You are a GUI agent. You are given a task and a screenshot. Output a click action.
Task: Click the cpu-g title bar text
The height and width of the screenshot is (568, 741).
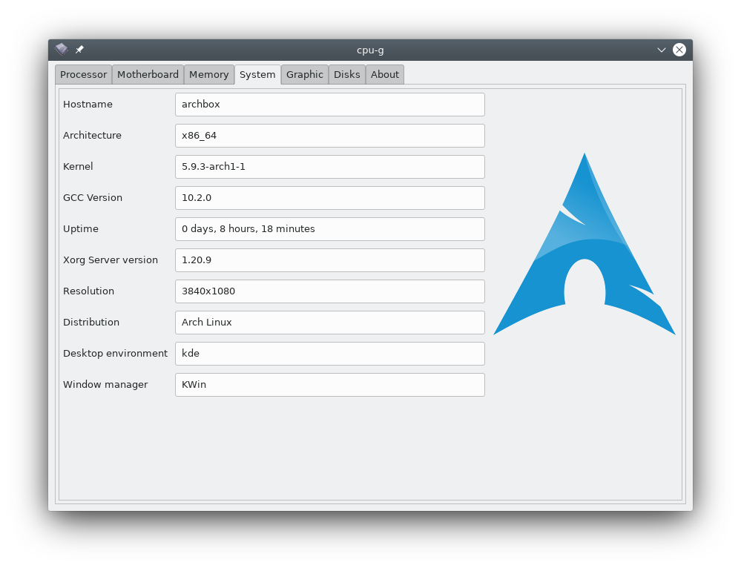(370, 50)
